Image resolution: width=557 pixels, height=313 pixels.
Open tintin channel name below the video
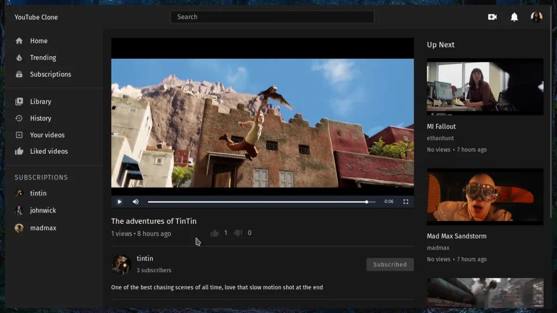[145, 259]
